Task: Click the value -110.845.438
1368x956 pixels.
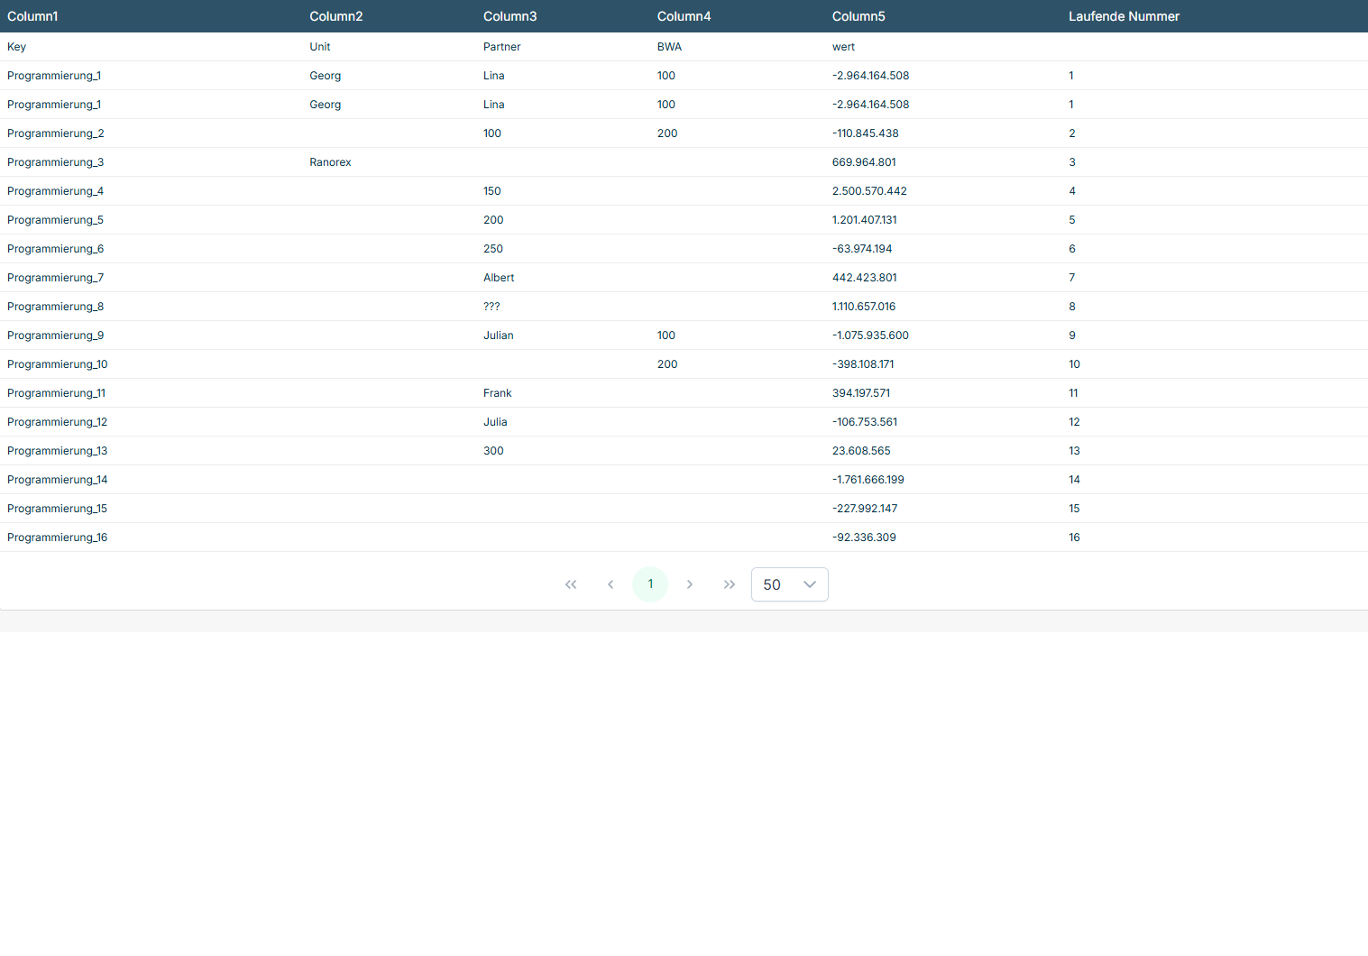Action: 866,133
